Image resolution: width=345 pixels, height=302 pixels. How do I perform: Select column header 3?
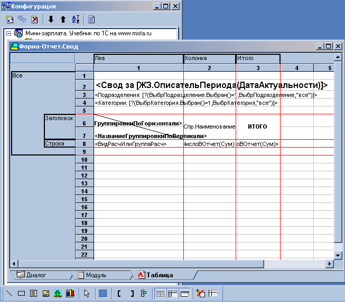258,68
